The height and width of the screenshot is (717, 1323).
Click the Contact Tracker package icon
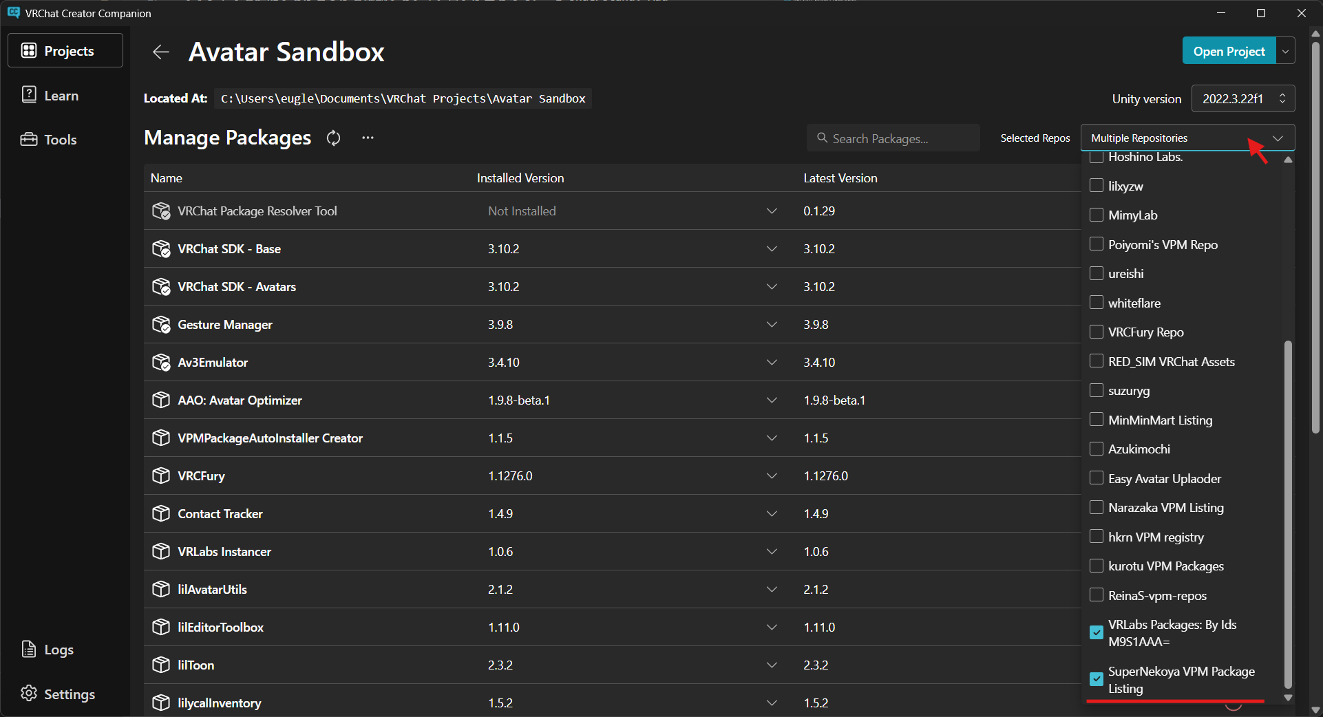click(161, 514)
